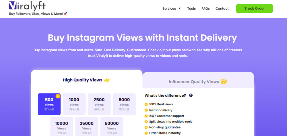Viewport: 287px width, 136px height.
Task: Click the Services dropdown arrow
Action: pyautogui.click(x=180, y=8)
